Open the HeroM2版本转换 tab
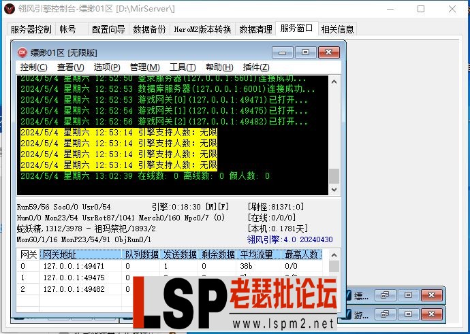Screen dimensions: 470x334 tap(202, 29)
